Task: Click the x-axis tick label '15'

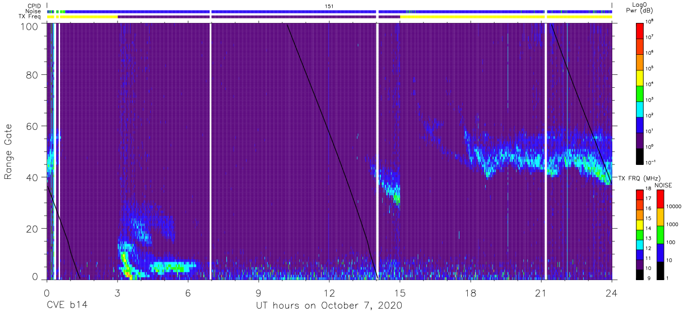Action: click(x=399, y=292)
